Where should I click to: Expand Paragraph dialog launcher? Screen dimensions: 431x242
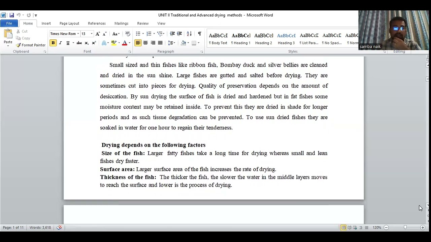click(x=202, y=51)
